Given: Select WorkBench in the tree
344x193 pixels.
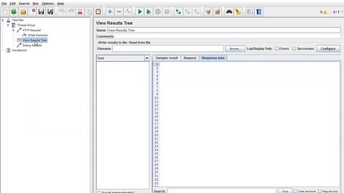Looking at the screenshot, I should click(19, 50).
